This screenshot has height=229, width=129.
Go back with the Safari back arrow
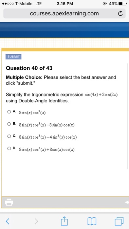click(x=8, y=221)
